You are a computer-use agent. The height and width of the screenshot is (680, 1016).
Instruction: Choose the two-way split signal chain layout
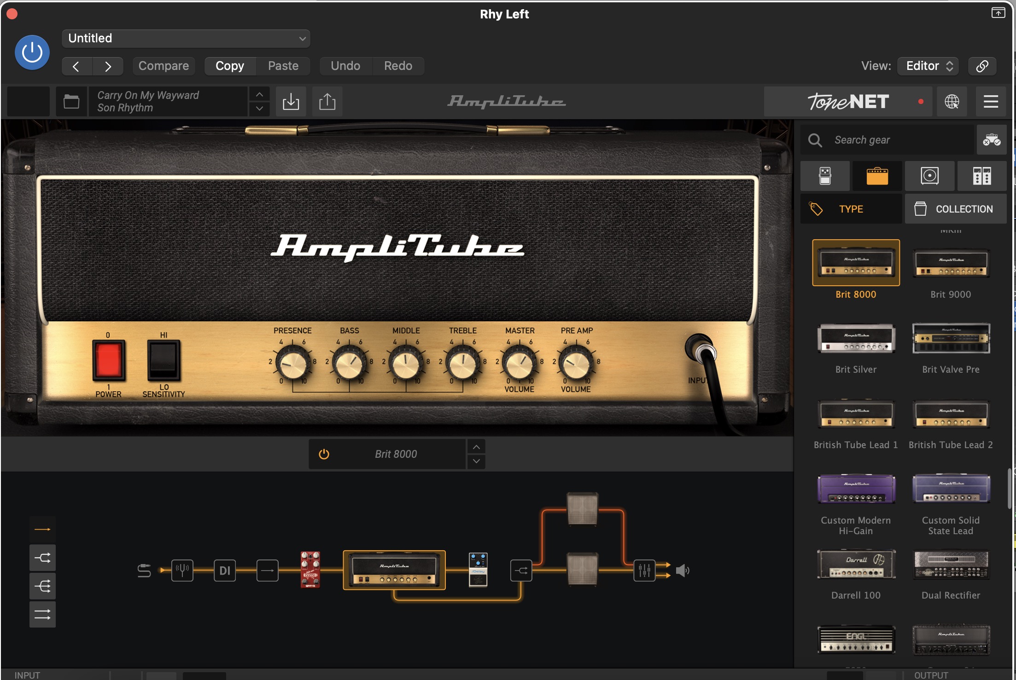click(42, 558)
